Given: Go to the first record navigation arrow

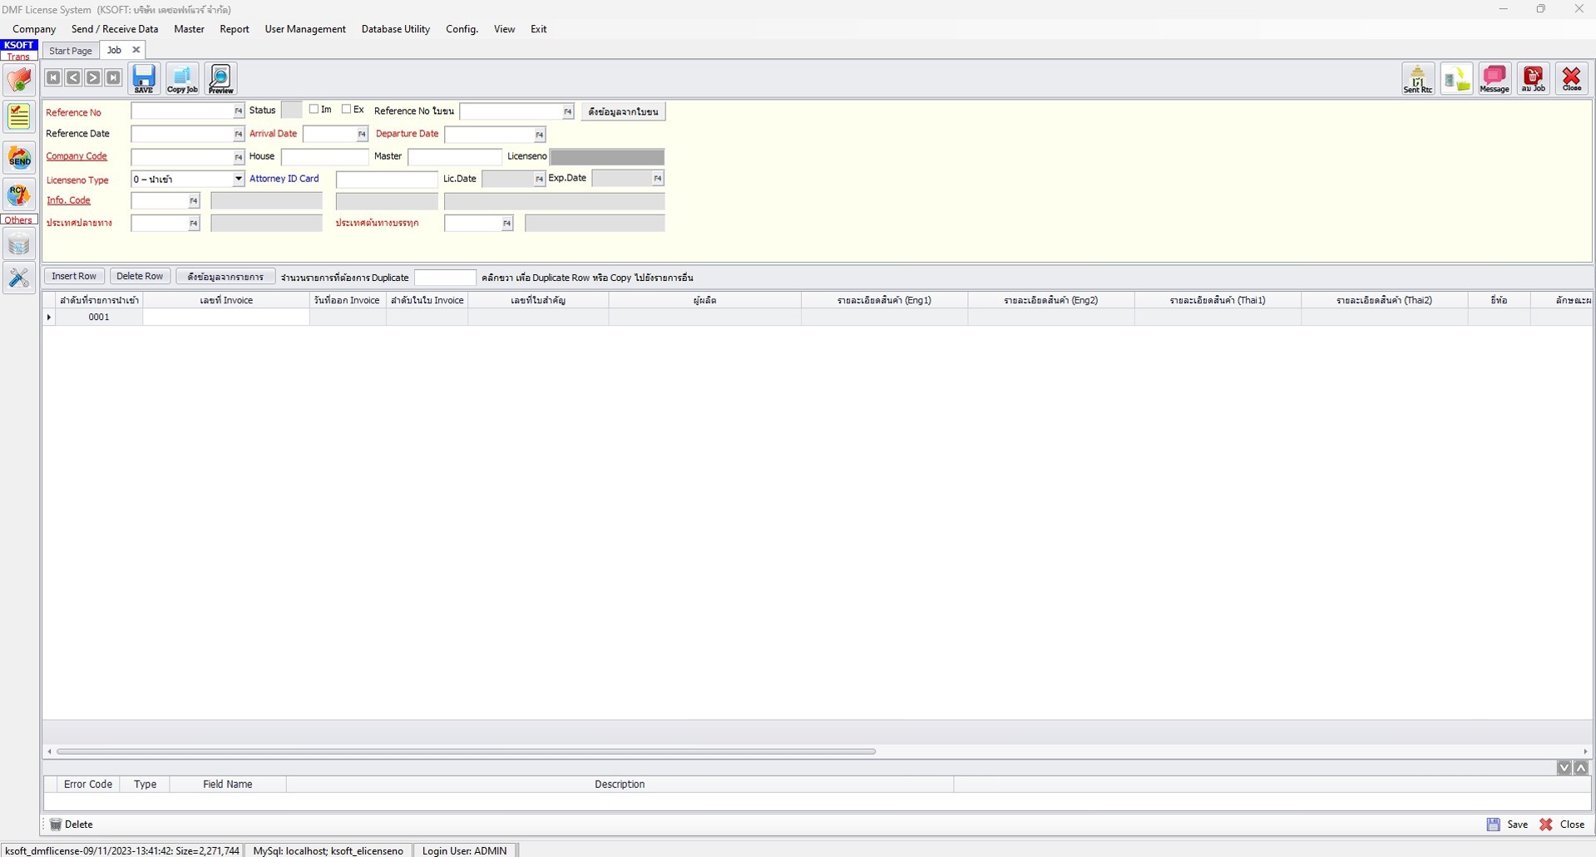Looking at the screenshot, I should (x=53, y=78).
